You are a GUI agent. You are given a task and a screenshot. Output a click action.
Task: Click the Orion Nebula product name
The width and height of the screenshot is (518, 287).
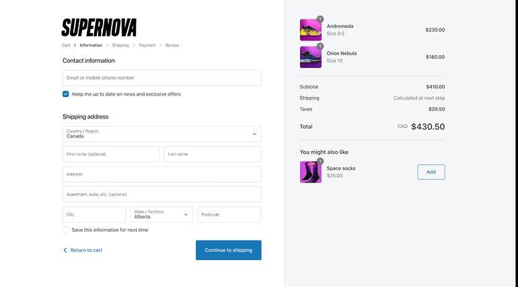pos(342,53)
